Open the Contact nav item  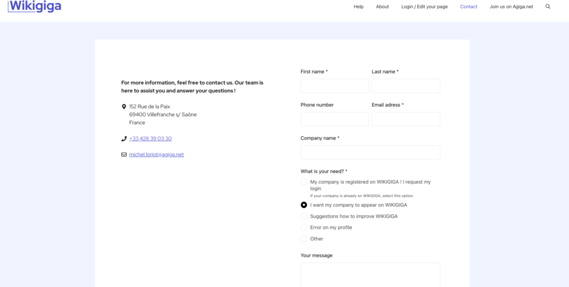tap(469, 7)
